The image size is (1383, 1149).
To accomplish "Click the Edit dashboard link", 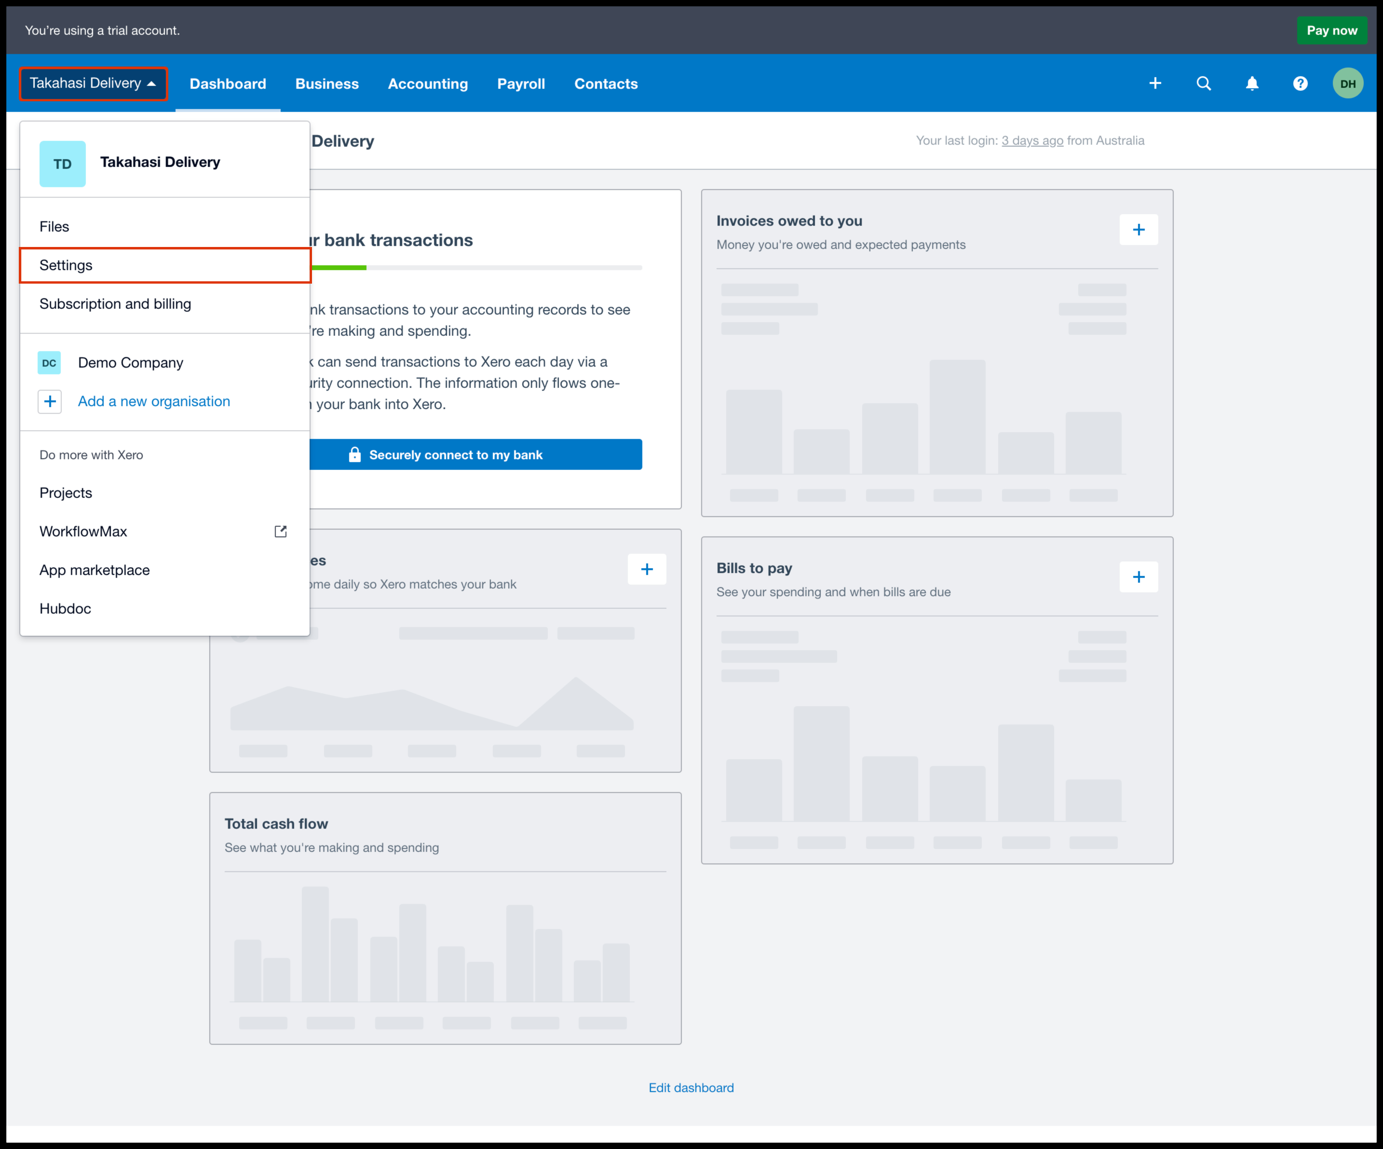I will click(x=691, y=1088).
